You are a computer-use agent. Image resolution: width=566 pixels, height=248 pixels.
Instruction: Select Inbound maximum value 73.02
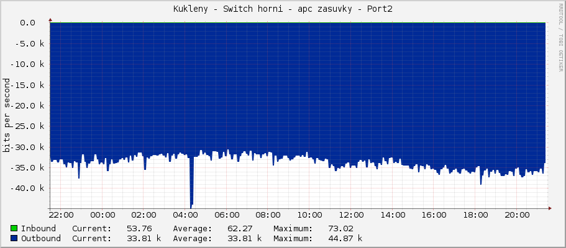(340, 229)
